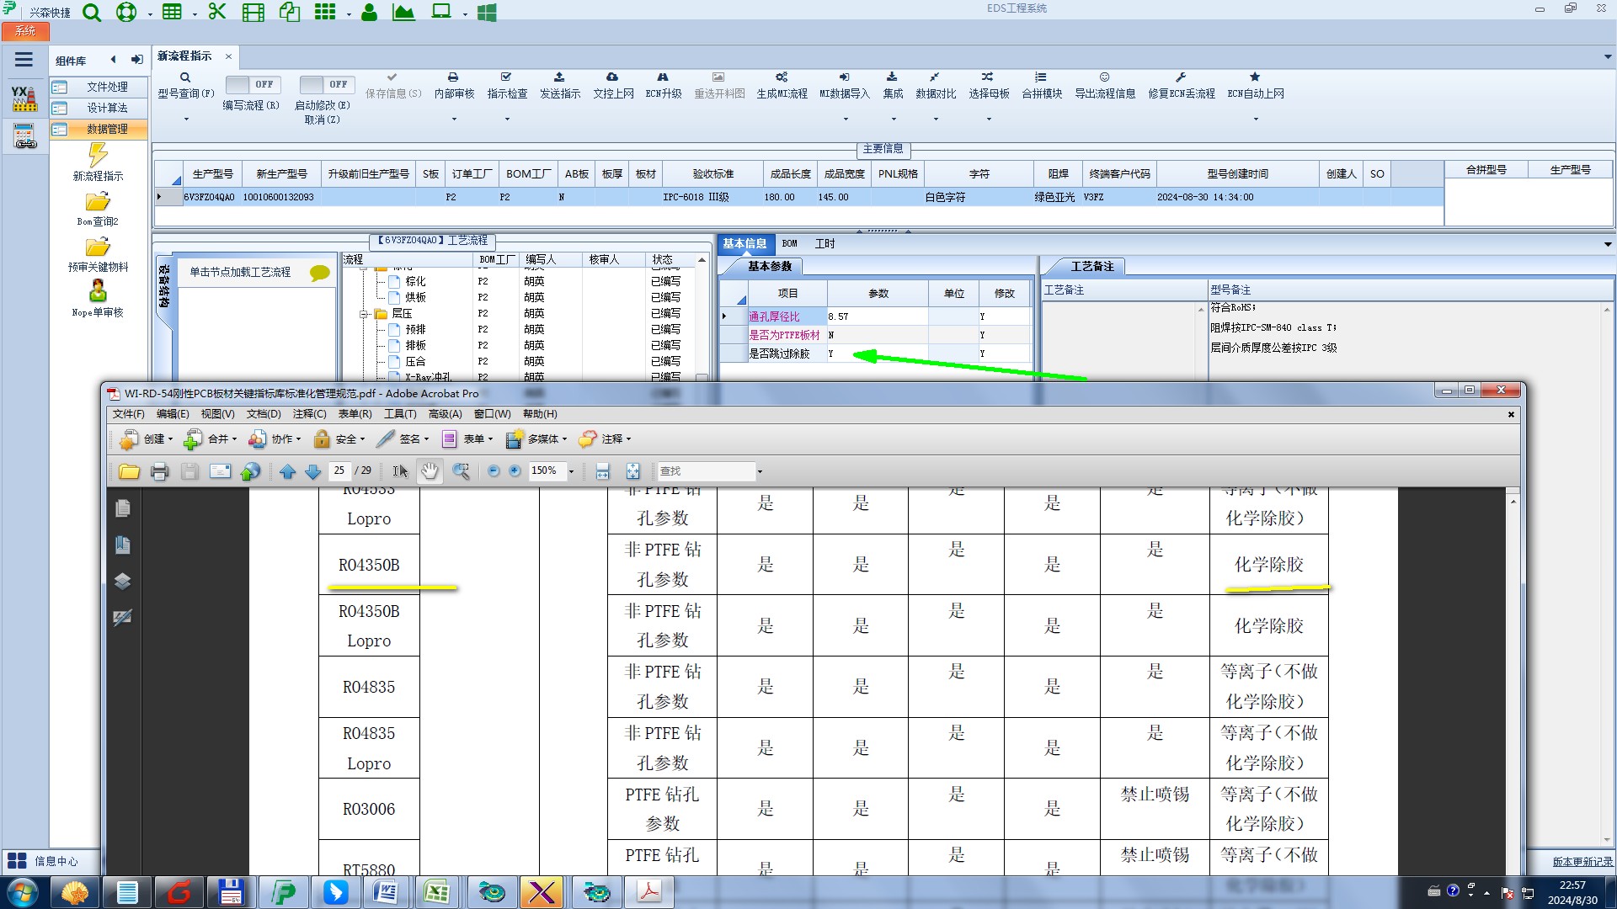The image size is (1617, 909).
Task: Expand the 型号查询 dropdown arrow
Action: click(x=186, y=119)
